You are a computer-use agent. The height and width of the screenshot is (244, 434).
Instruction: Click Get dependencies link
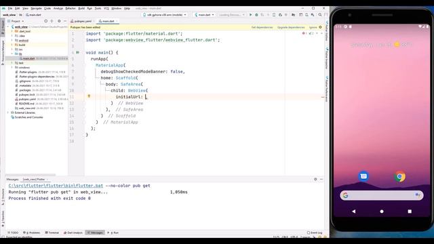(x=262, y=27)
